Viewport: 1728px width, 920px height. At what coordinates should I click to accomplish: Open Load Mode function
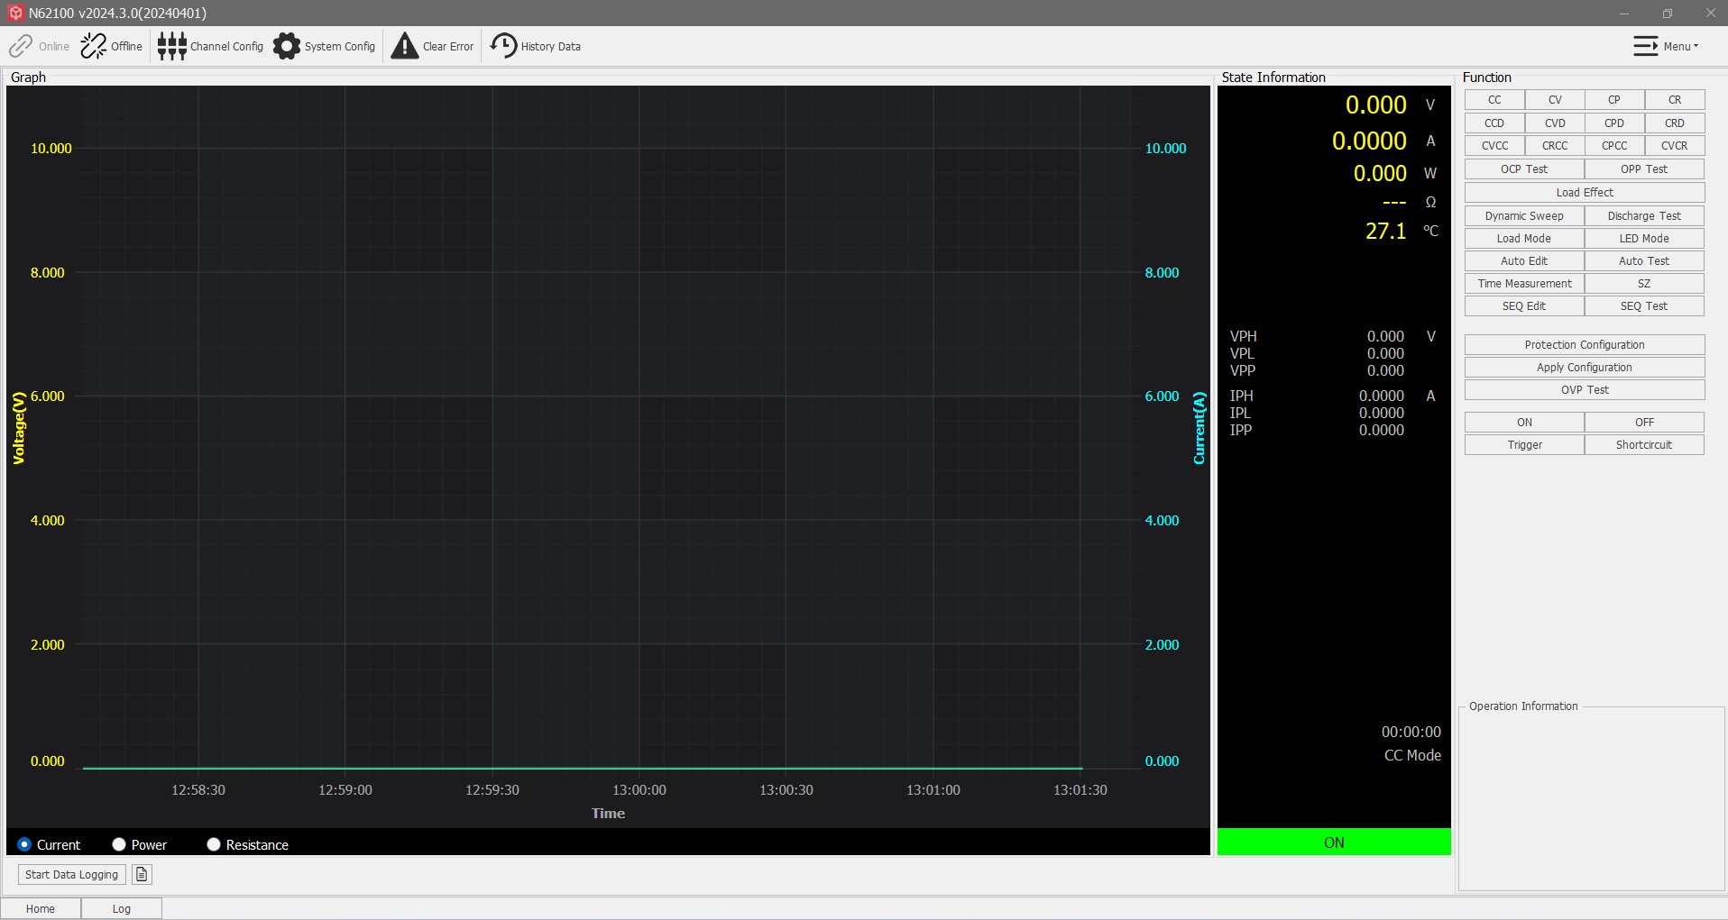[1524, 238]
